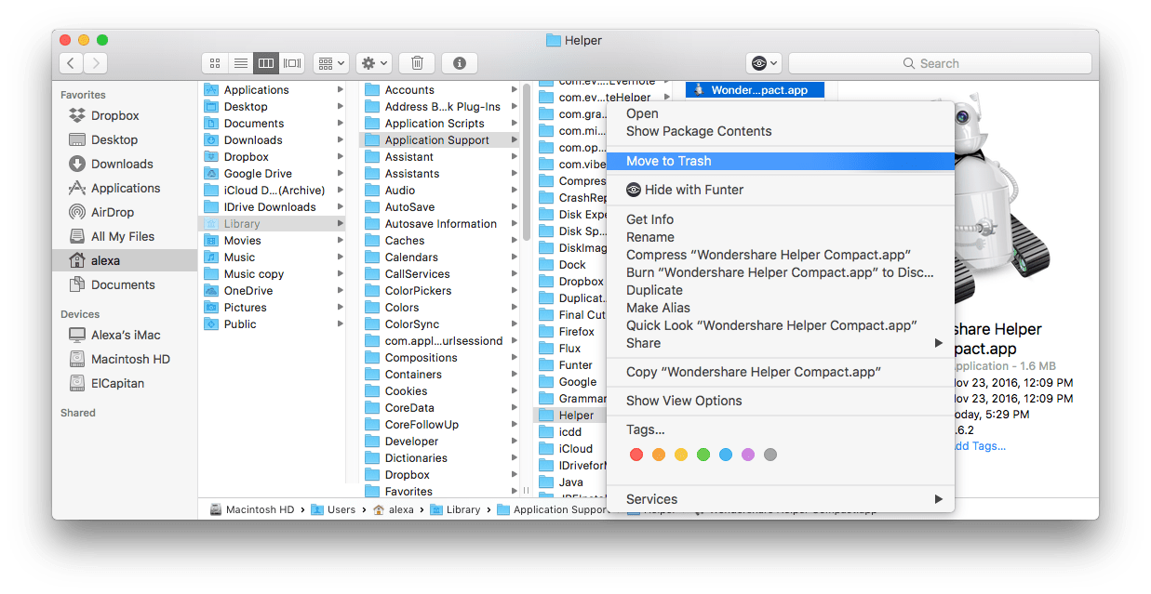Click the back navigation arrow
Screen dimensions: 1151x594
pyautogui.click(x=71, y=62)
